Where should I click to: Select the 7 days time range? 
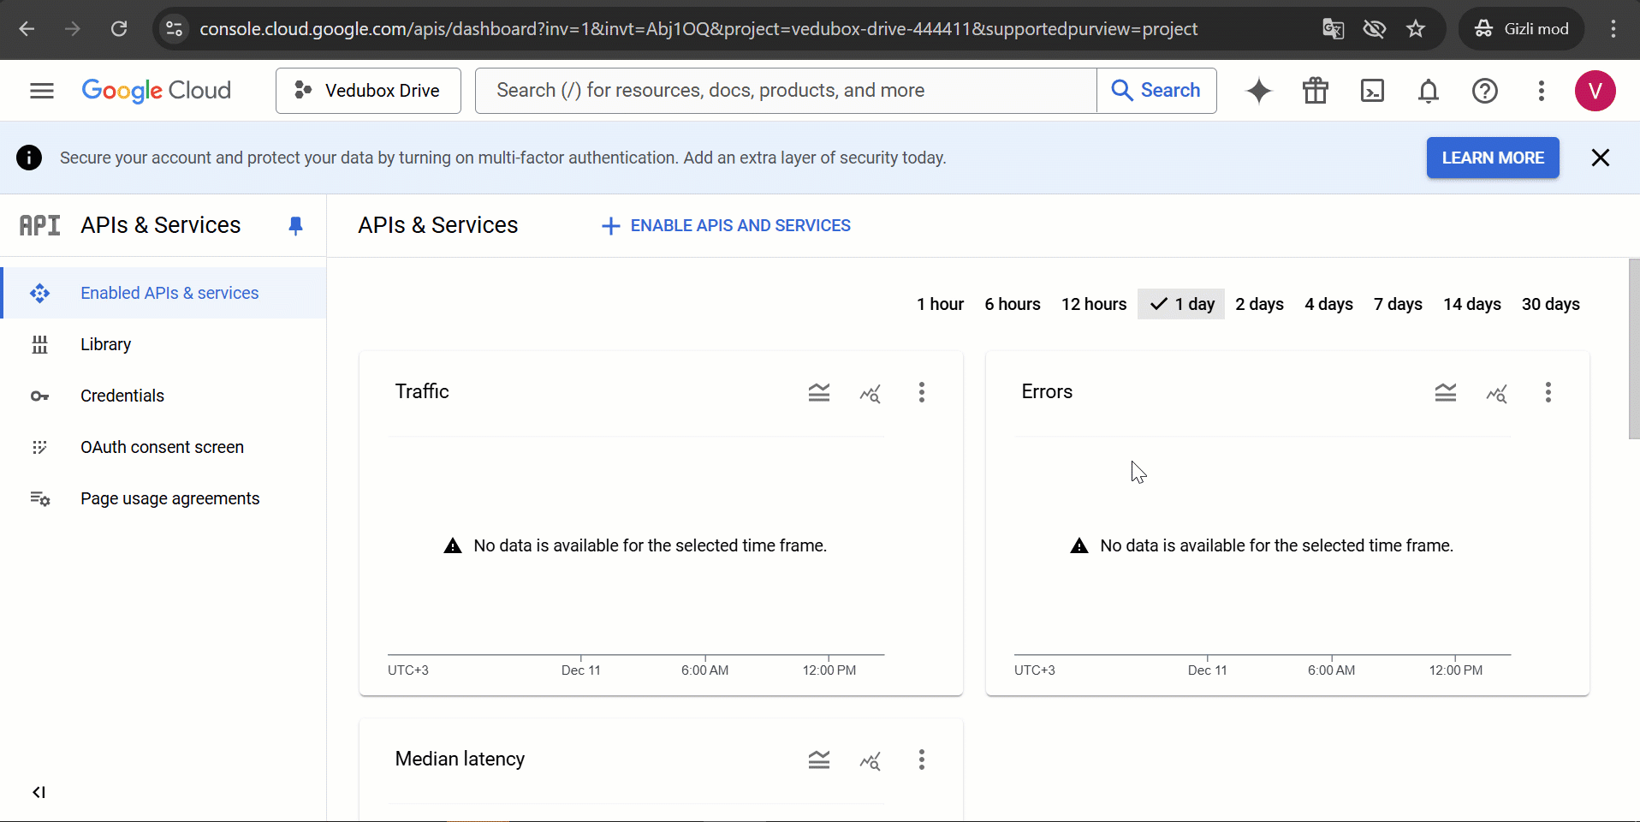pyautogui.click(x=1397, y=305)
